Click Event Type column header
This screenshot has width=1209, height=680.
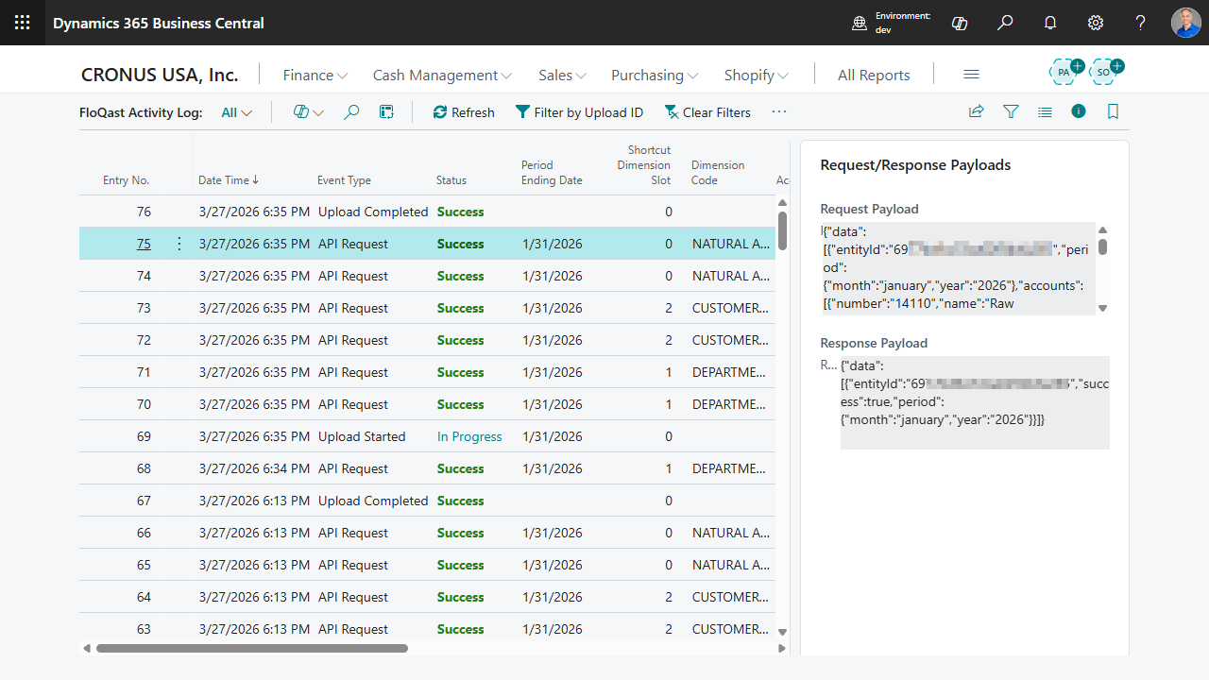(x=344, y=180)
